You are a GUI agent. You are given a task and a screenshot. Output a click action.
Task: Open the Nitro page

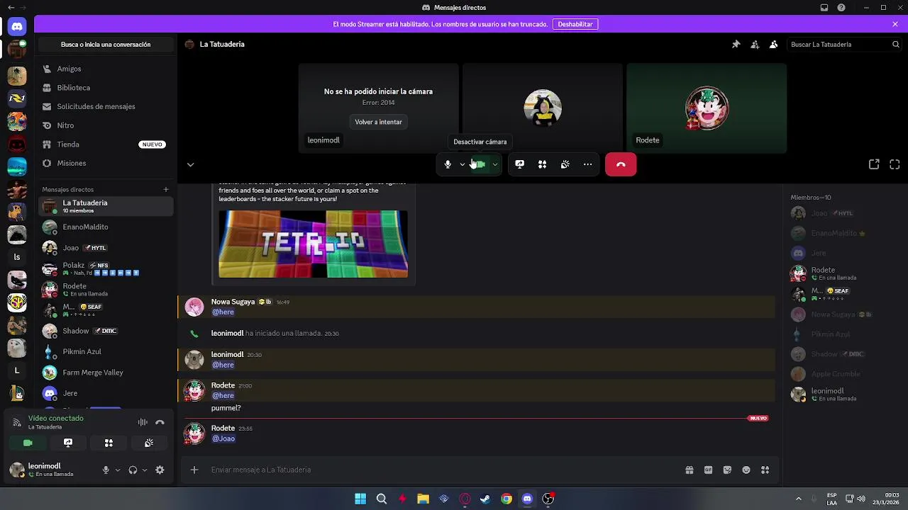click(106, 125)
